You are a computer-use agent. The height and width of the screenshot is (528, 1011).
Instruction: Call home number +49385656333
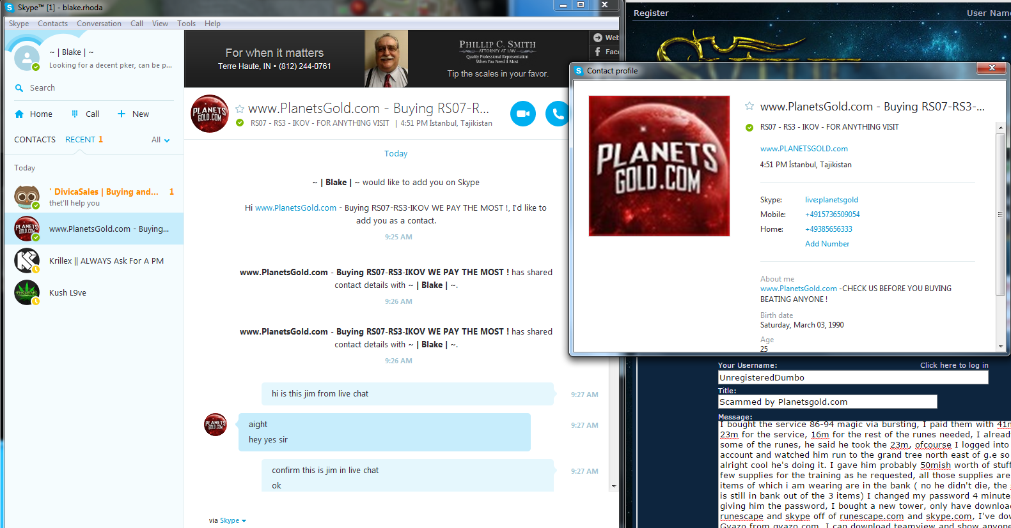point(829,229)
